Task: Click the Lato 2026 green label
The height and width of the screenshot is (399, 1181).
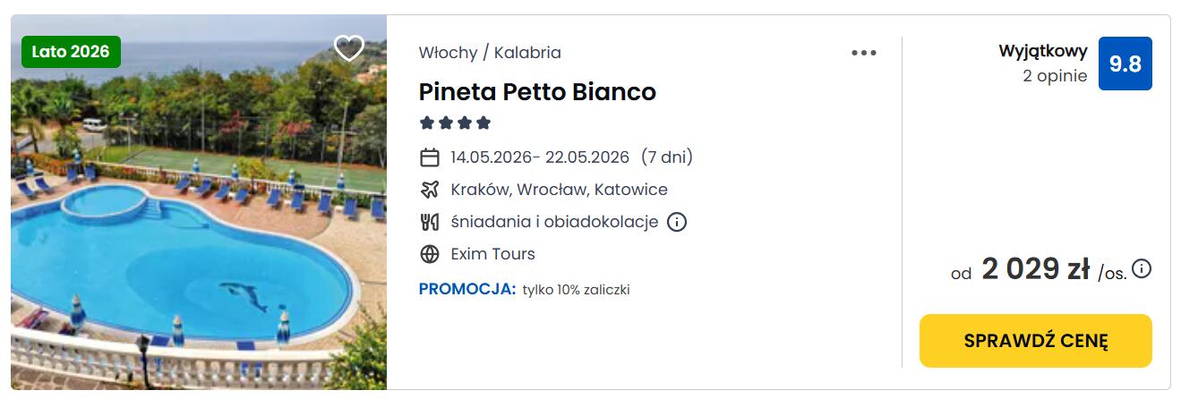Action: tap(71, 52)
